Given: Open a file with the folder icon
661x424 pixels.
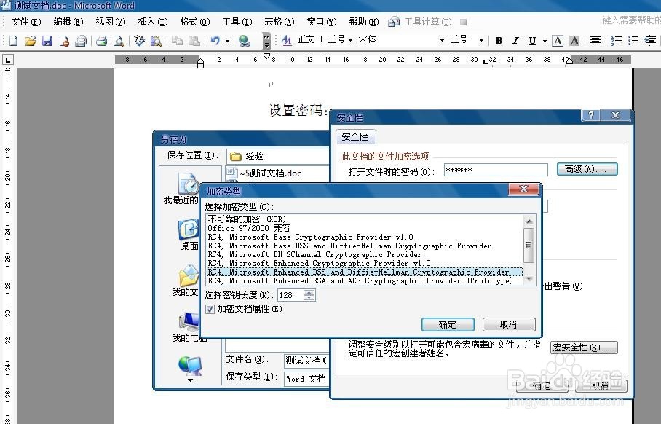Looking at the screenshot, I should 31,41.
